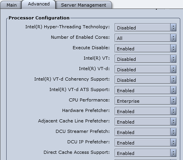This screenshot has height=160, width=183.
Task: Open the Hardware Prefetcher dropdown
Action: tap(146, 111)
